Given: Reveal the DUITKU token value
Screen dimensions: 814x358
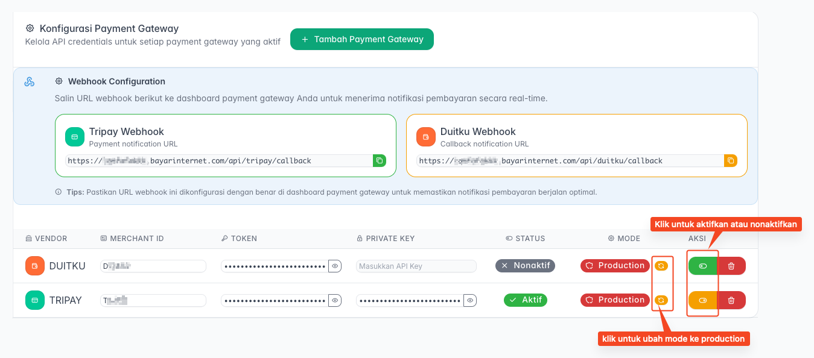Looking at the screenshot, I should click(x=335, y=266).
